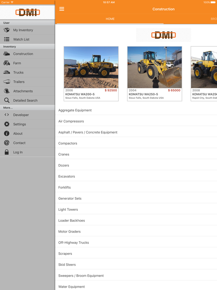Viewport: 217px width, 290px height.
Task: Open Scrapers category
Action: (136, 254)
